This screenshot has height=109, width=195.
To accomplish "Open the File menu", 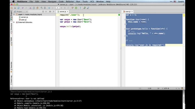I will coord(31,2).
